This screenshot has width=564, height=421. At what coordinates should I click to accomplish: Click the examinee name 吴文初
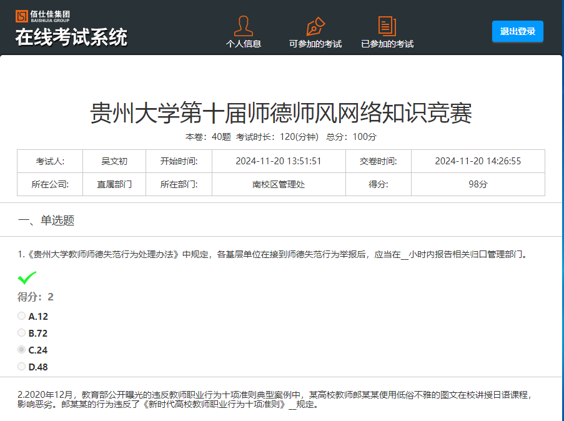pos(114,161)
